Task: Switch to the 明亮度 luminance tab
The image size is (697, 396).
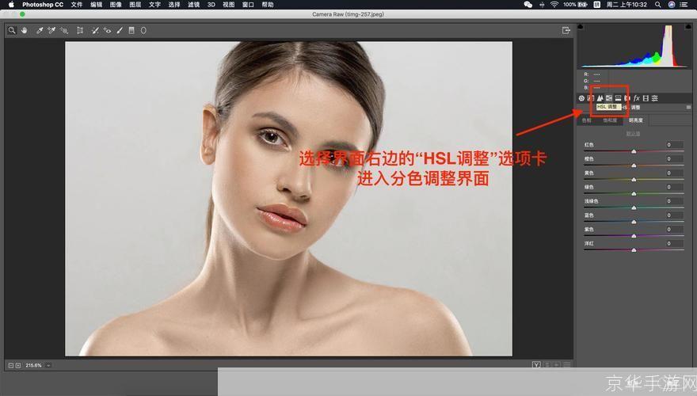Action: click(636, 120)
